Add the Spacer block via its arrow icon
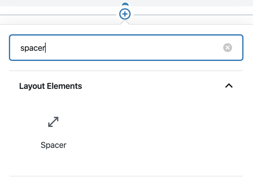 tap(53, 122)
